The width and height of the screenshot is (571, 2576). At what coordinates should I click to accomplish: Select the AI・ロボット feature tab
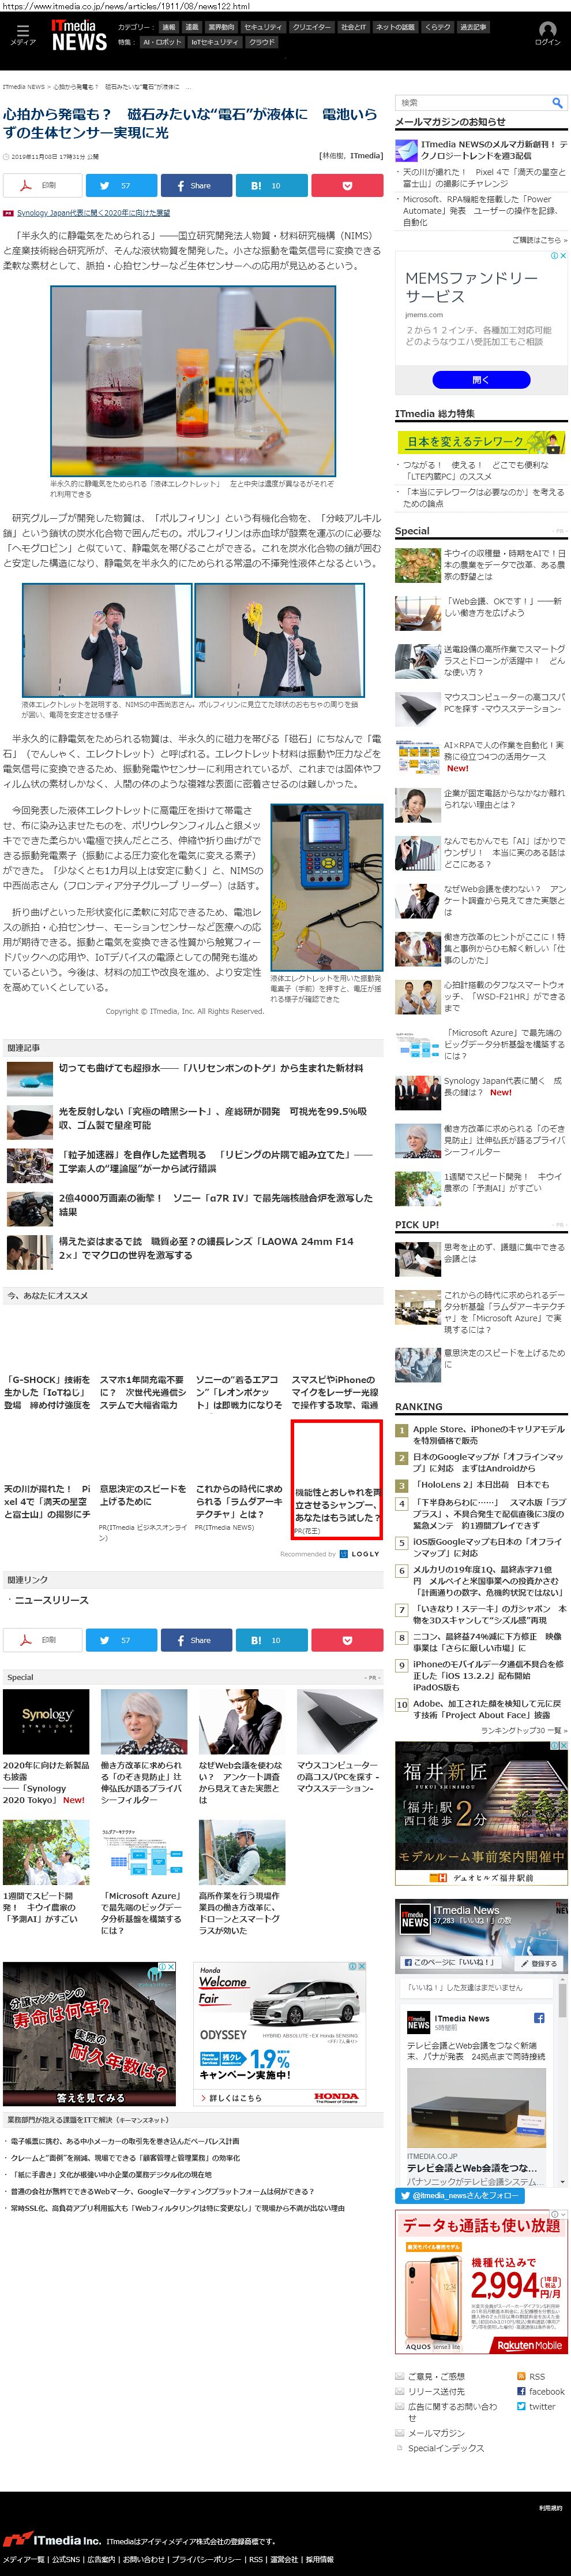click(161, 42)
